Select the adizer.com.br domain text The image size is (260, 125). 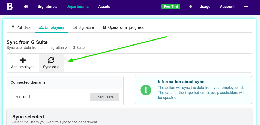pos(22,97)
